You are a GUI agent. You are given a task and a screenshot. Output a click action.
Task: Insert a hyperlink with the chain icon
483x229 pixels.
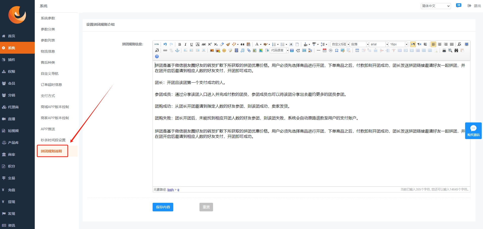click(x=165, y=50)
